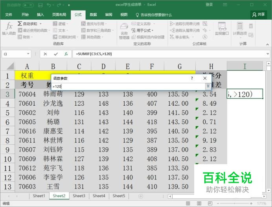Click the Share button
Screen dimensions: 272x207
click(x=259, y=15)
